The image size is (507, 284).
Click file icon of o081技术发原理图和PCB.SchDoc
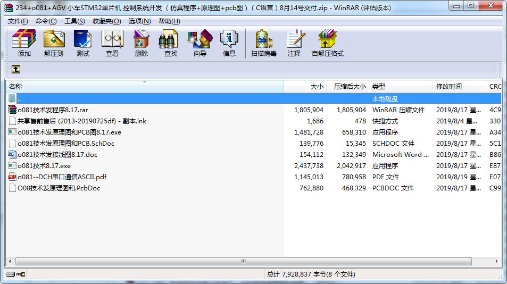pyautogui.click(x=12, y=143)
